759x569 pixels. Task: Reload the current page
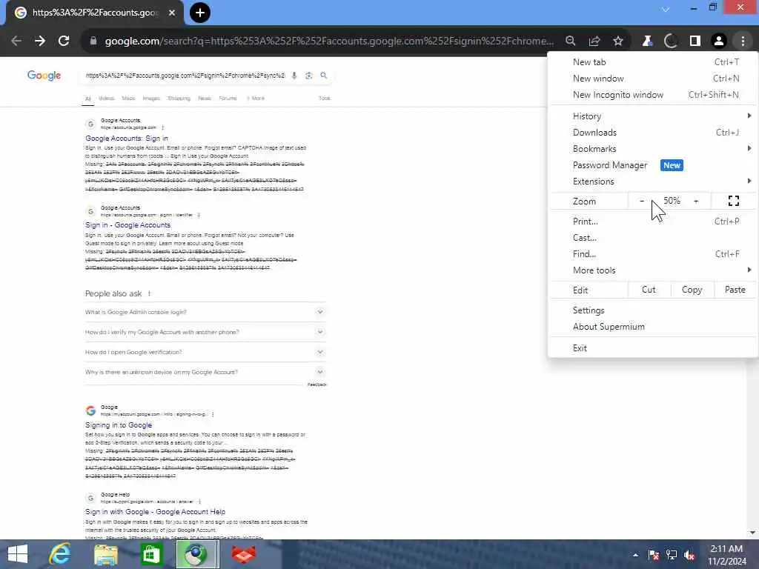tap(64, 41)
